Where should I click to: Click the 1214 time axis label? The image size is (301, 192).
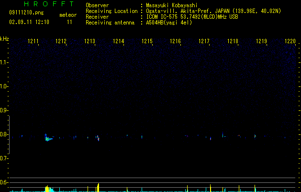pos(119,41)
